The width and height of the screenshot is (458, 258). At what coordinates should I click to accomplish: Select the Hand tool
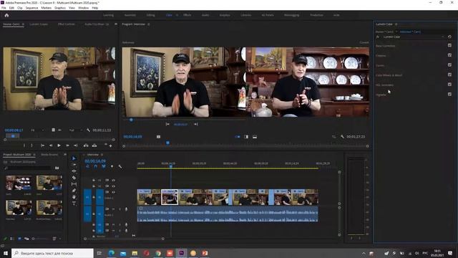(x=74, y=197)
